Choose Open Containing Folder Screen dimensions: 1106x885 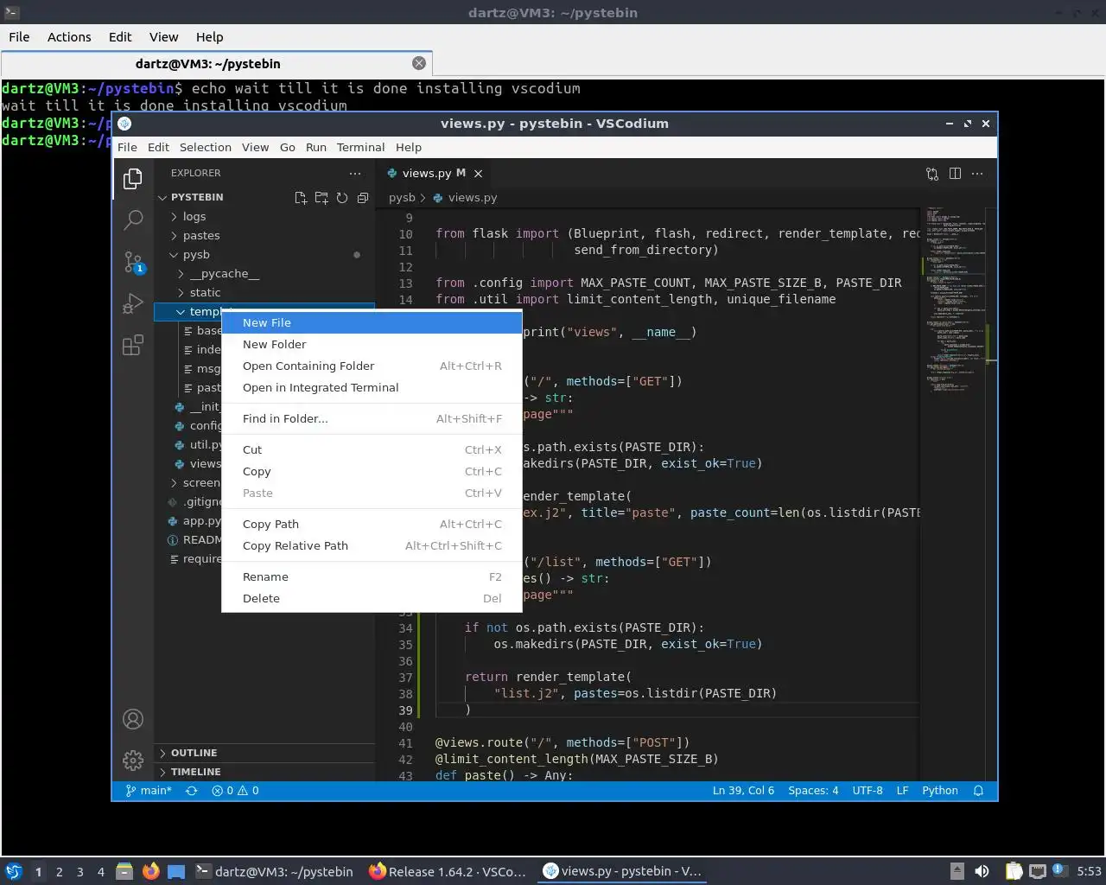point(372,366)
